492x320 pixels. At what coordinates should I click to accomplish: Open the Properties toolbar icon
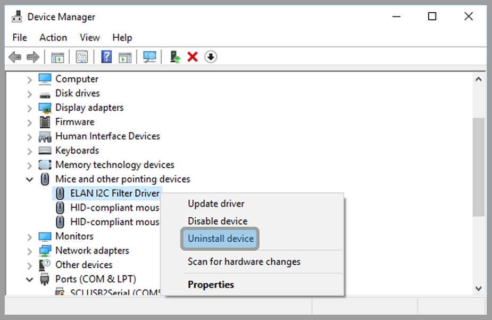[x=82, y=57]
